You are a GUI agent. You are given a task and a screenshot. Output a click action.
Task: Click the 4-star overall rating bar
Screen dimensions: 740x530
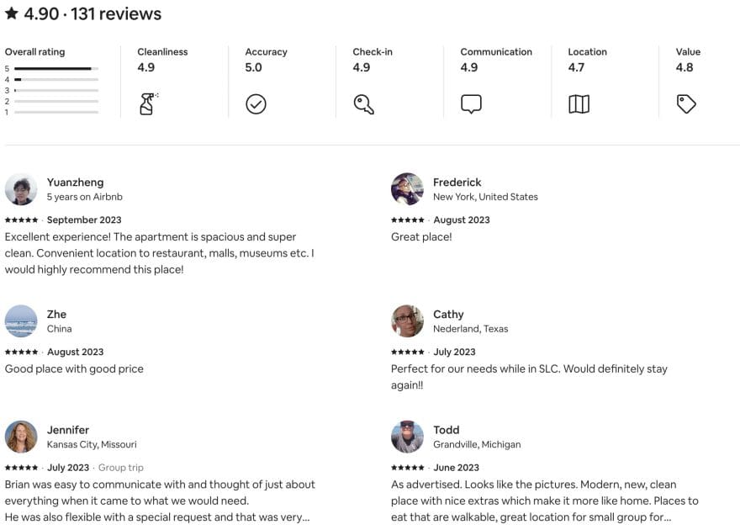click(x=56, y=79)
